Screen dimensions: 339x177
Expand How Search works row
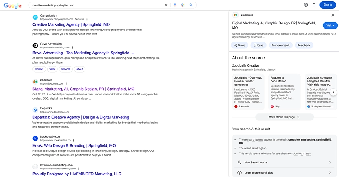tap(284, 162)
